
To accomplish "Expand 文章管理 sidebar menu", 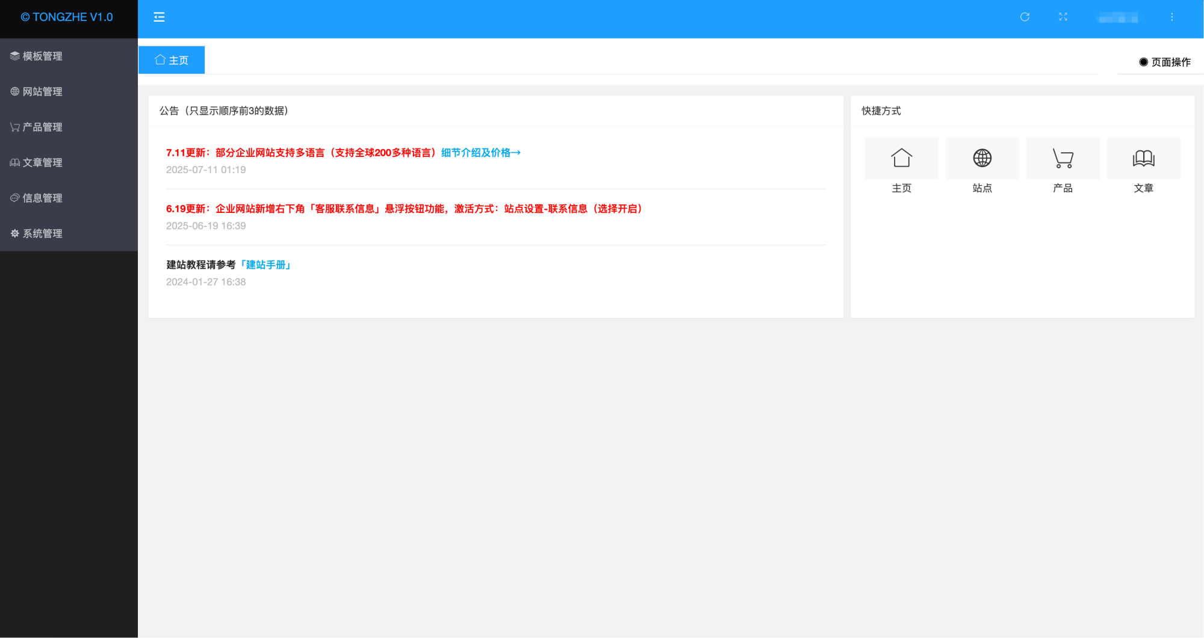I will pos(69,162).
